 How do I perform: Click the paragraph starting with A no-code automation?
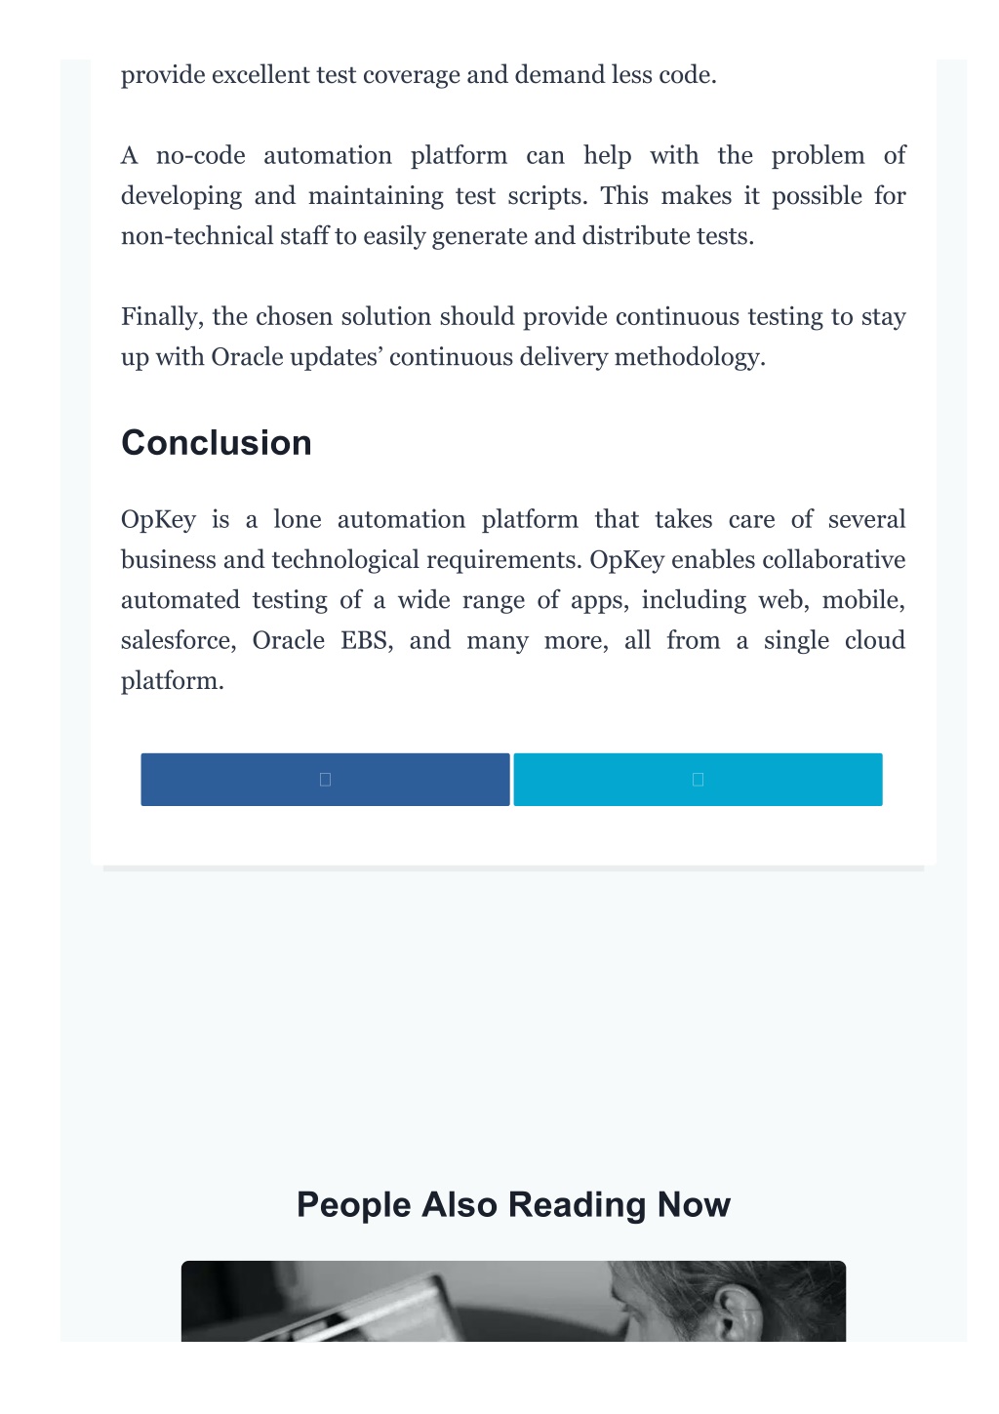pyautogui.click(x=513, y=195)
